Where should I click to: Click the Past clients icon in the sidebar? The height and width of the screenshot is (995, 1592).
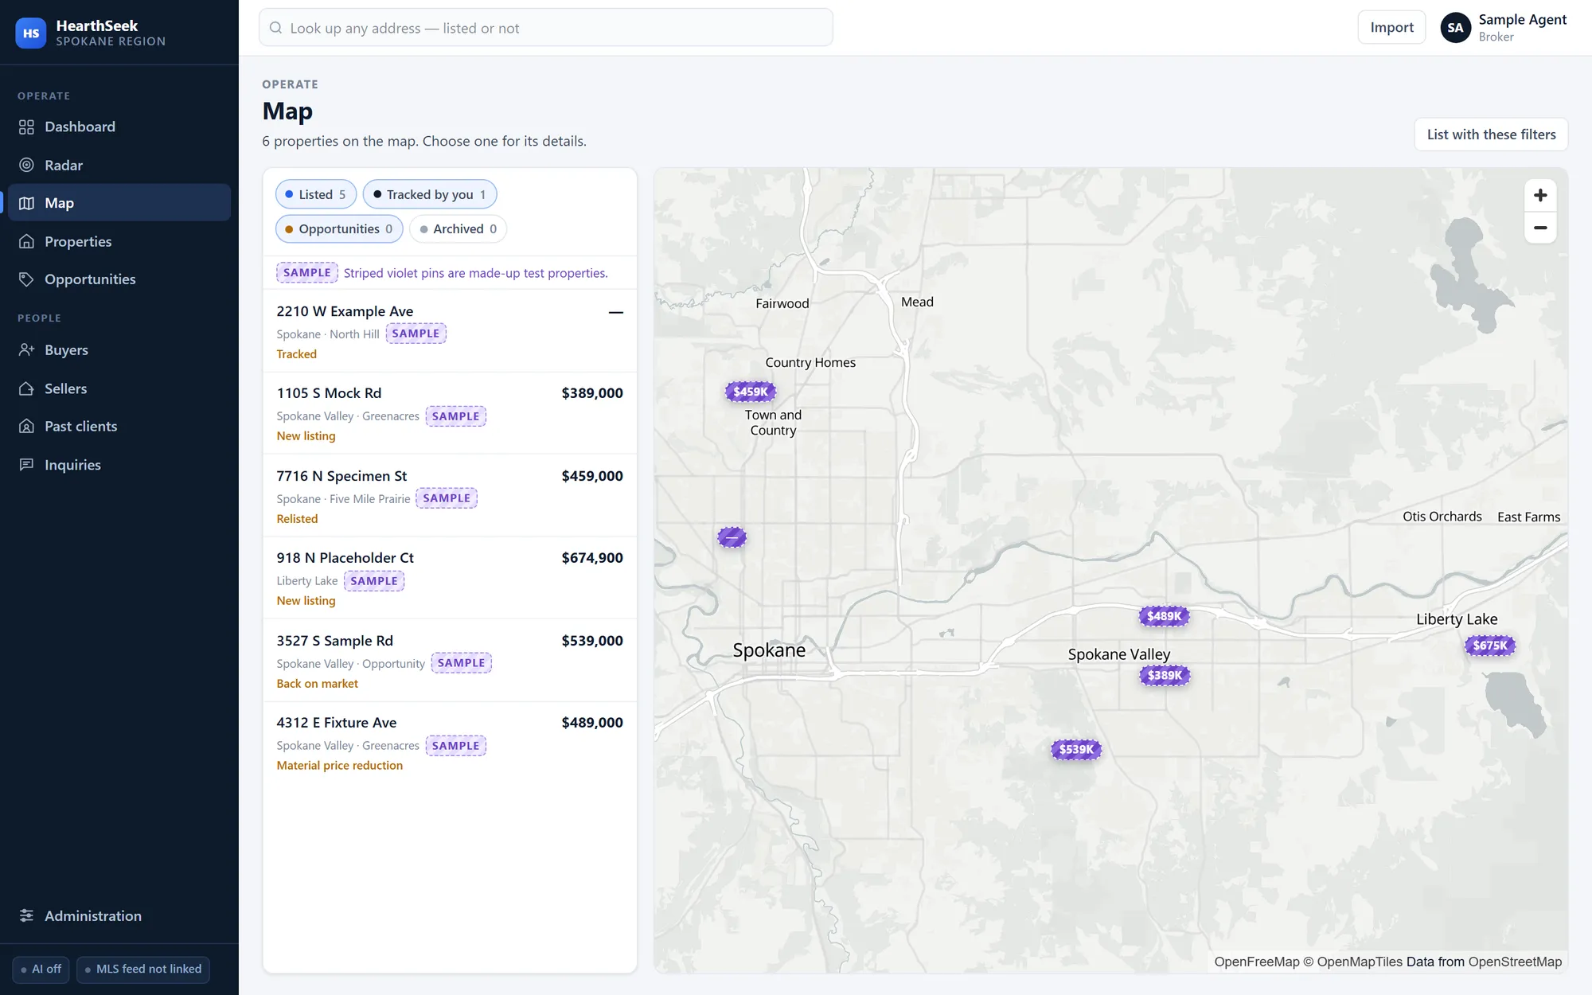coord(26,427)
